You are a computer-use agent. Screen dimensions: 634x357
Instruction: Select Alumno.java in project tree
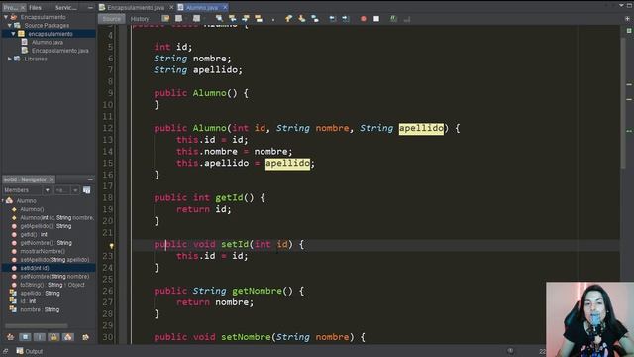pos(48,42)
